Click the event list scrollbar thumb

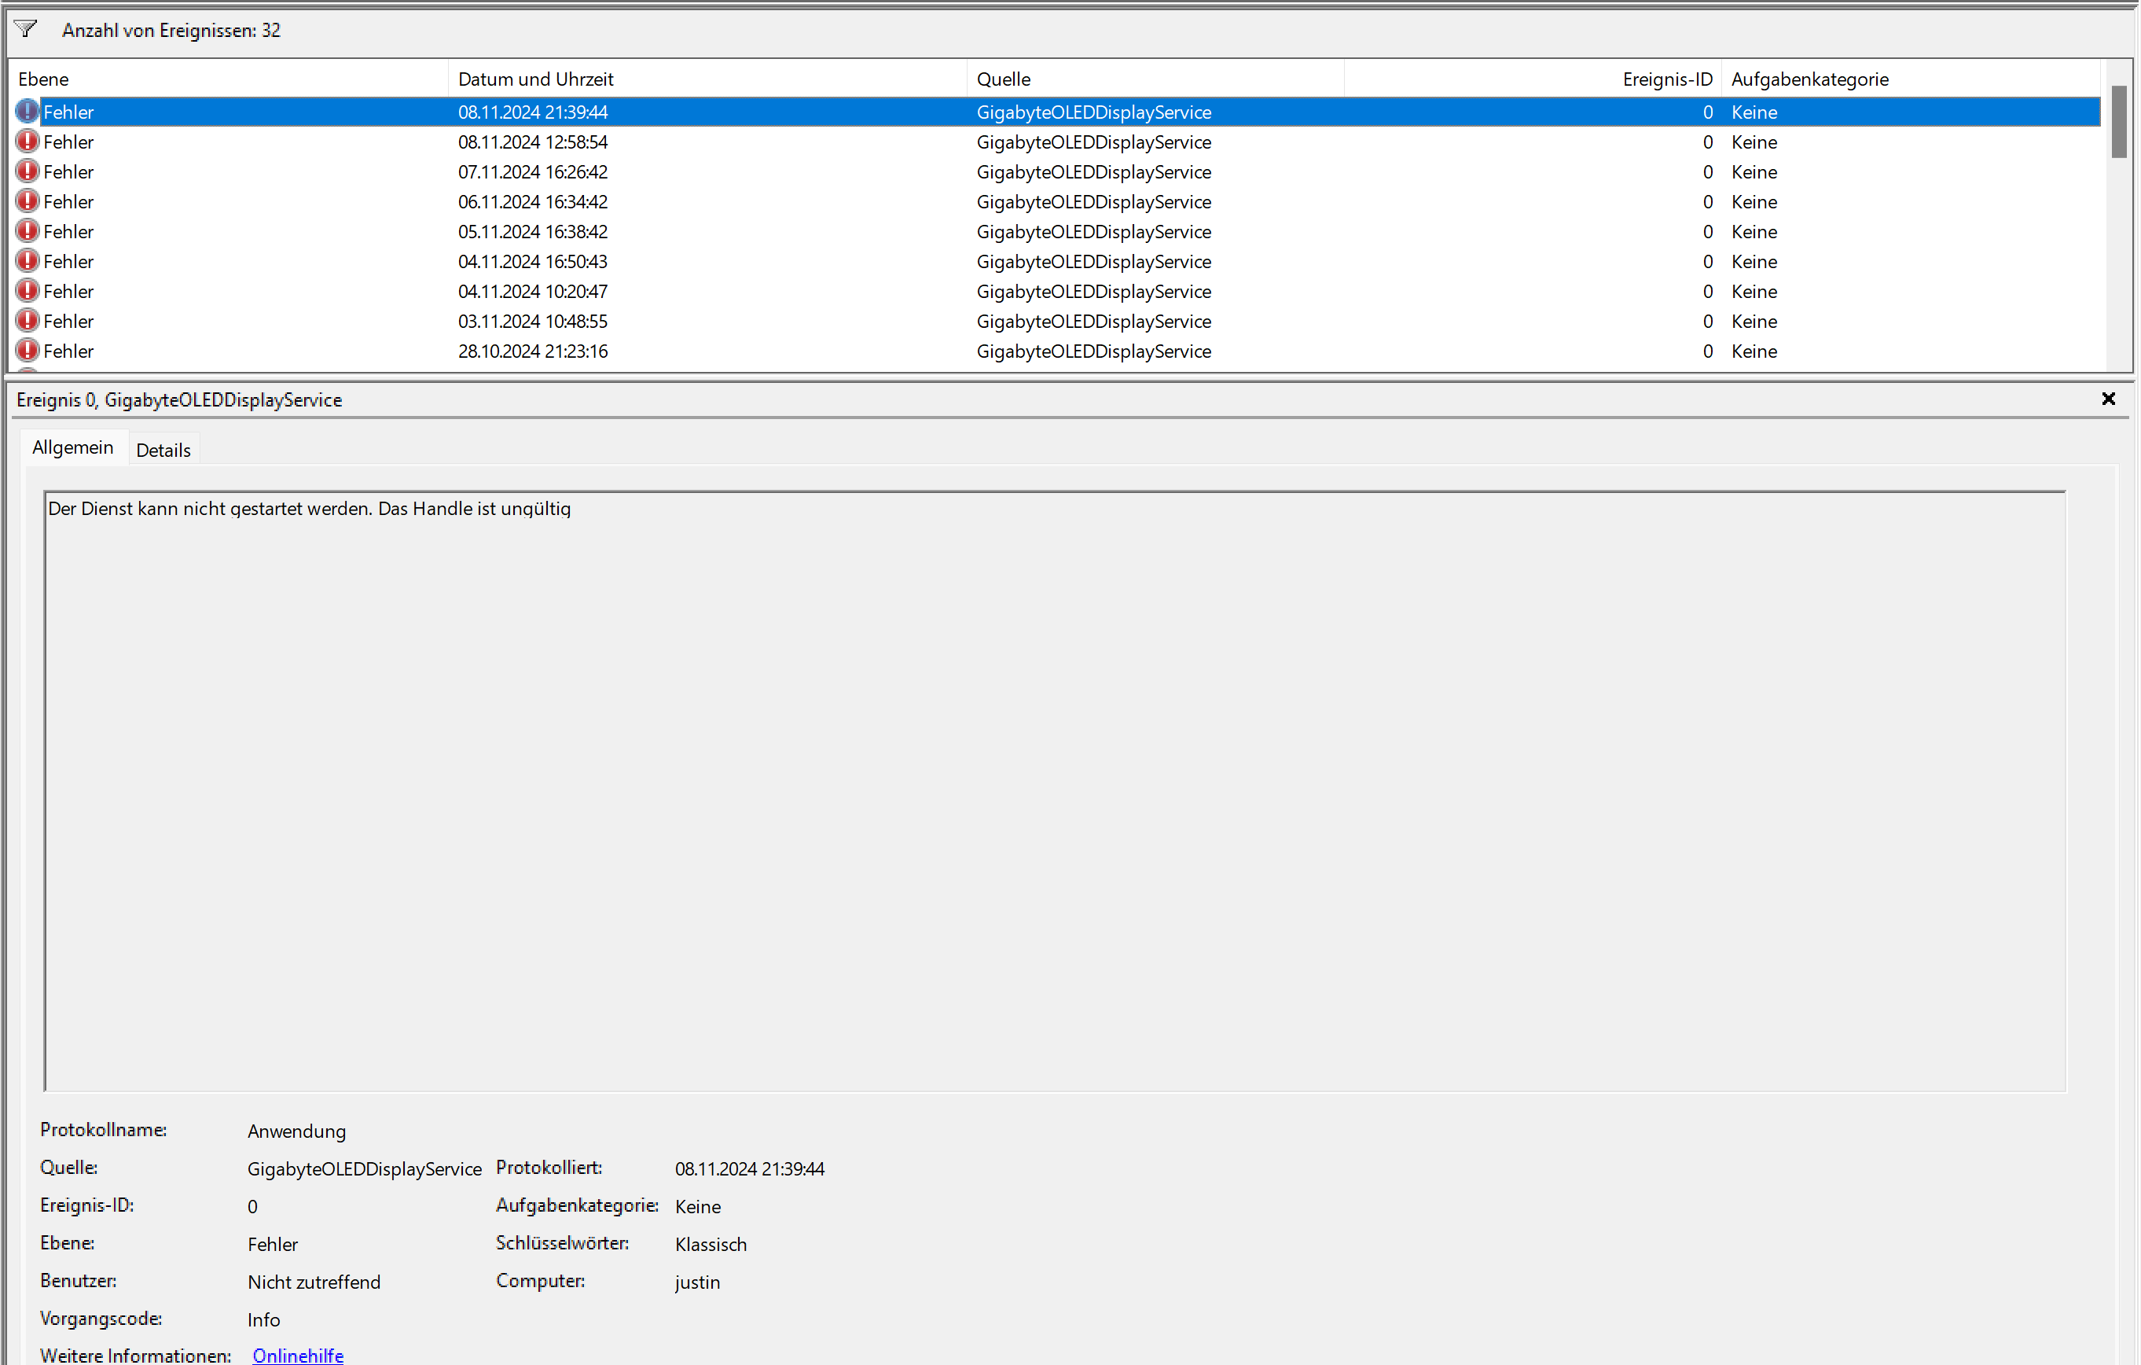(2119, 122)
